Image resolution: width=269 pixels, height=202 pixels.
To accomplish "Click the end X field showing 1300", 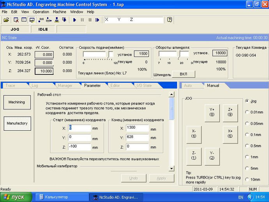I will pos(137,128).
